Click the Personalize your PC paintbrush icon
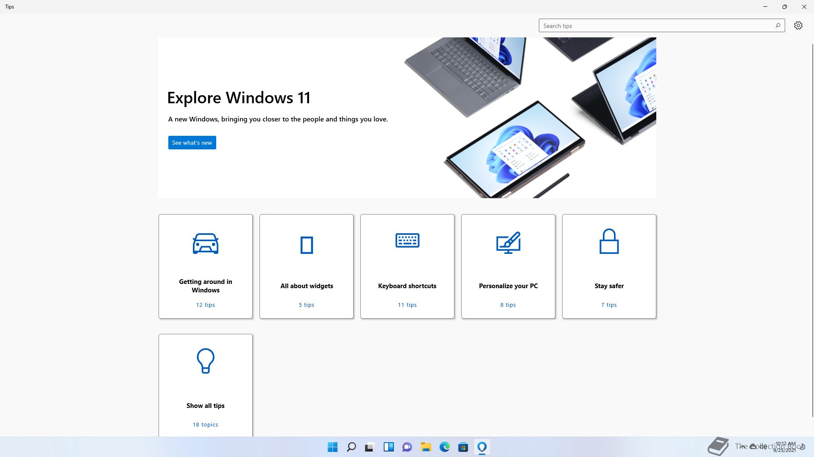814x457 pixels. [508, 242]
